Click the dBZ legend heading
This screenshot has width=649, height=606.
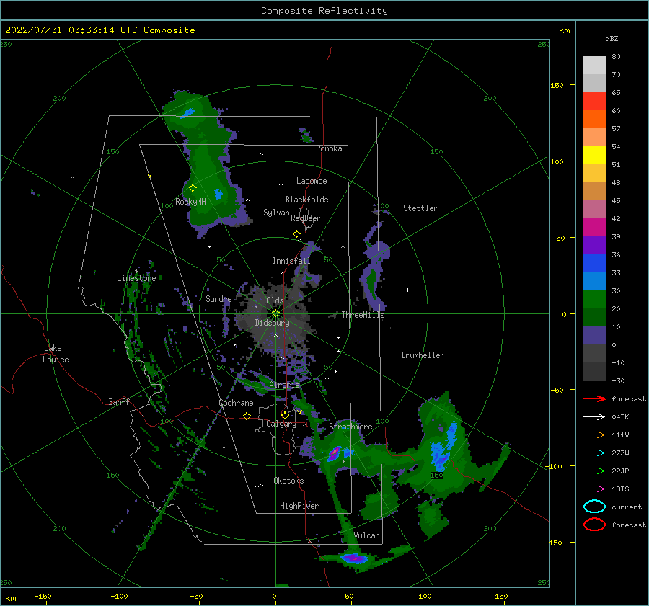(x=612, y=38)
